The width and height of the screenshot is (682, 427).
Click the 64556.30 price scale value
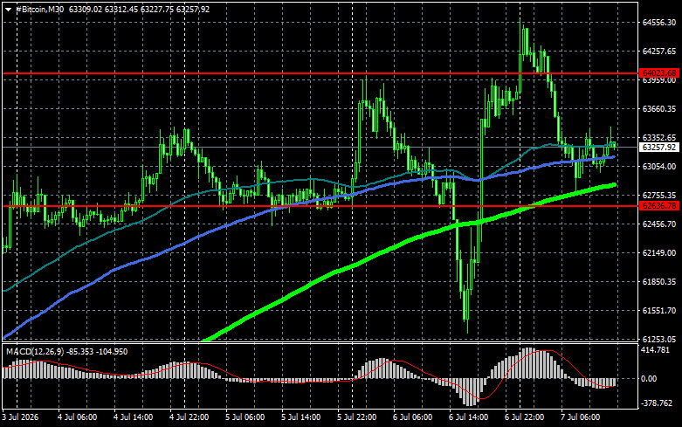[659, 22]
